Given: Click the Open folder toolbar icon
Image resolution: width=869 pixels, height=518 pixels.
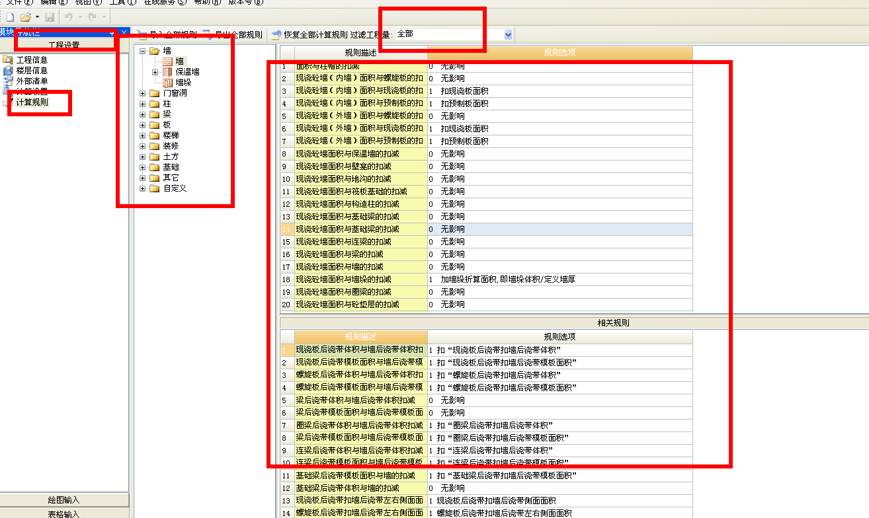Looking at the screenshot, I should [x=25, y=17].
